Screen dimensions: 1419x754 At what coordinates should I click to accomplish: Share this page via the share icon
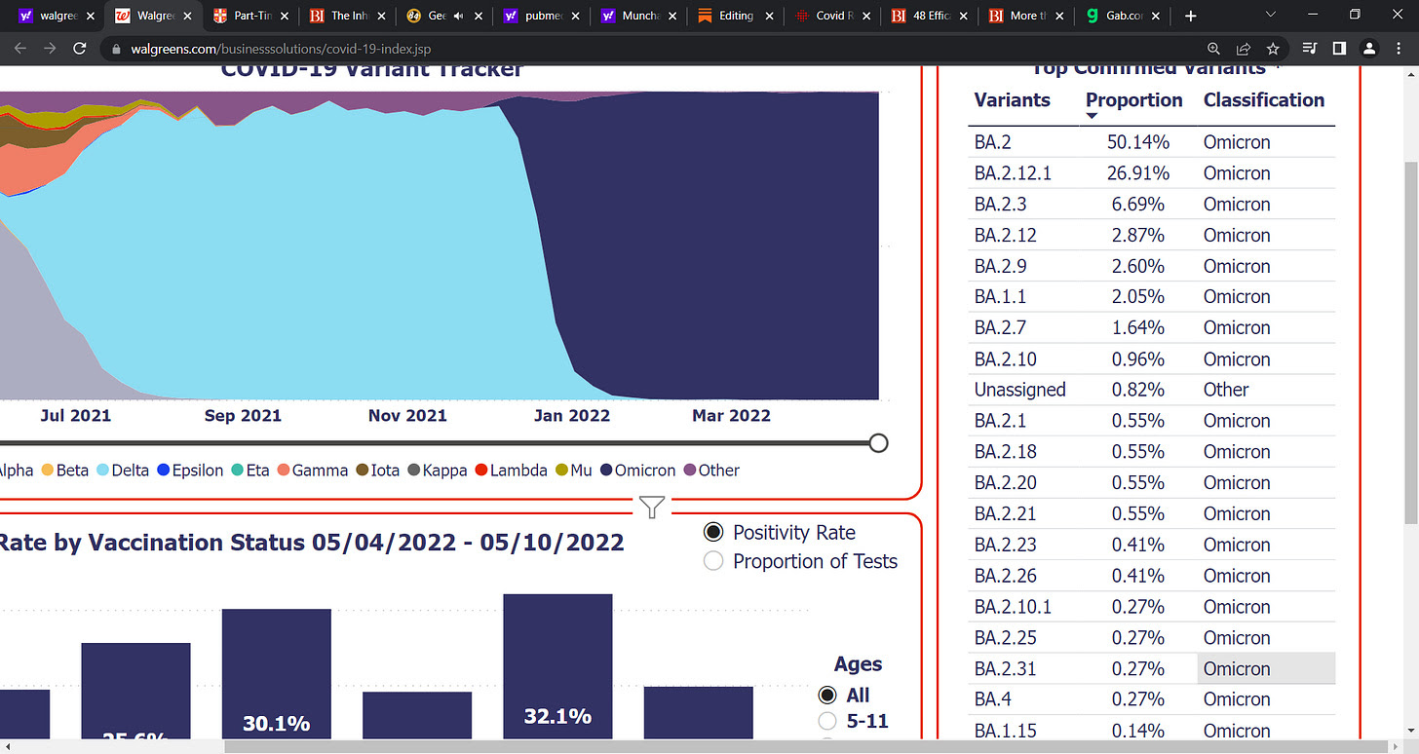1244,48
